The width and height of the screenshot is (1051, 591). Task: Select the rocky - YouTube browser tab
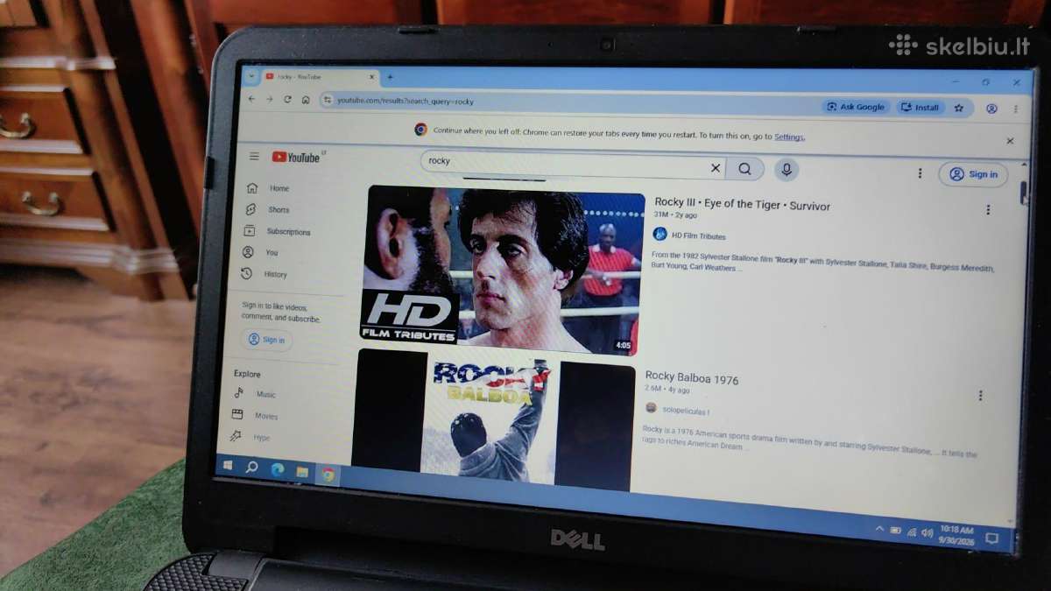(320, 77)
